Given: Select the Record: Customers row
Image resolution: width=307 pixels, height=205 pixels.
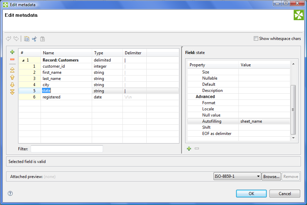Looking at the screenshot, I should (x=99, y=60).
